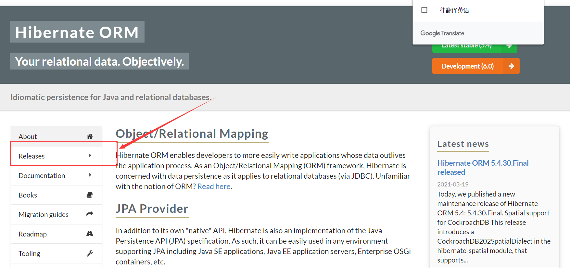The width and height of the screenshot is (570, 268).
Task: Open the Tooling menu item
Action: point(56,253)
